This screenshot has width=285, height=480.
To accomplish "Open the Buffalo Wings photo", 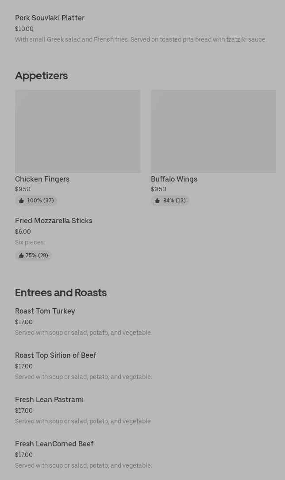I will coord(213,131).
